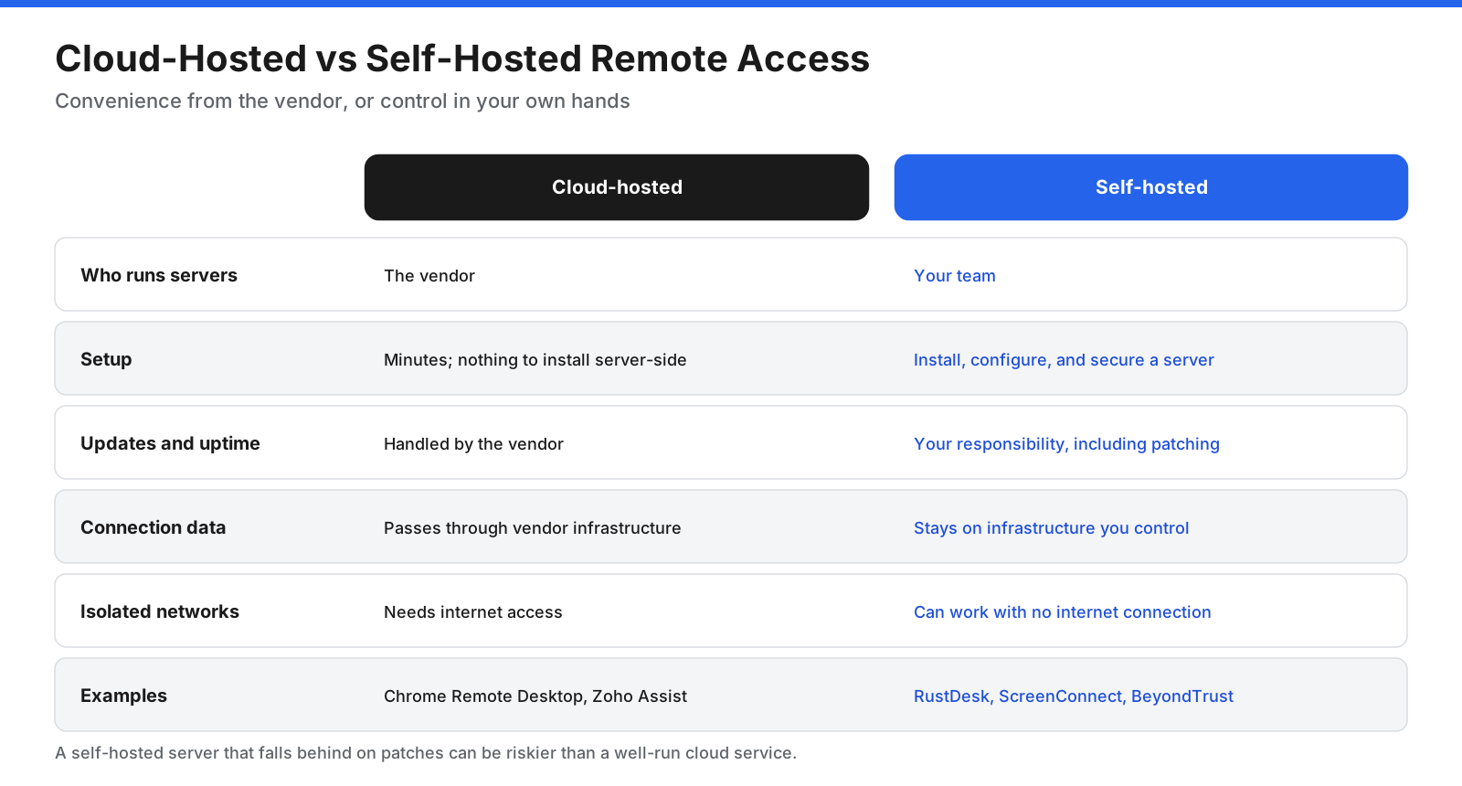Click the 'Connection data' row label
The width and height of the screenshot is (1462, 786).
(153, 527)
